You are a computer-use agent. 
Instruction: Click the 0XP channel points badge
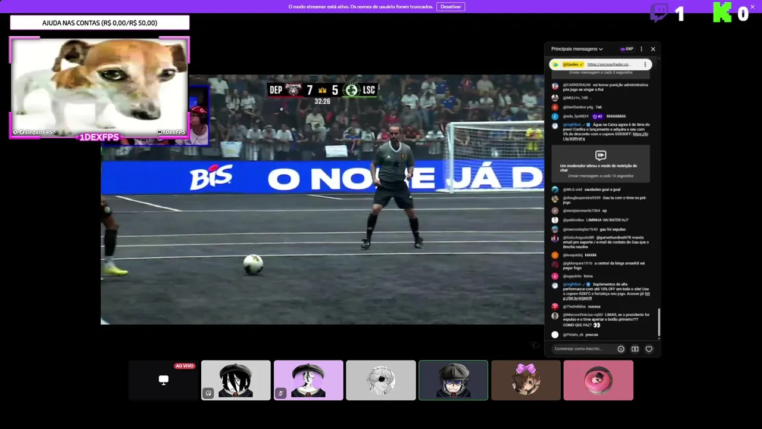coord(626,49)
